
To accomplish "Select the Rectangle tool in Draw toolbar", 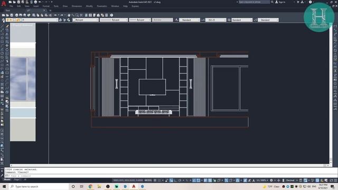I will pos(2,42).
